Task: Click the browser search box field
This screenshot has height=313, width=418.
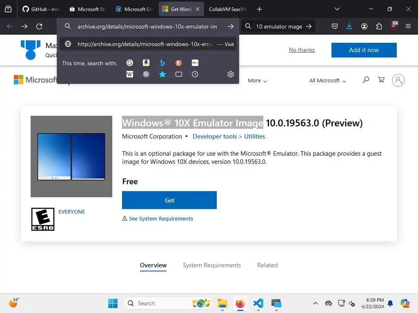Action: tap(279, 26)
